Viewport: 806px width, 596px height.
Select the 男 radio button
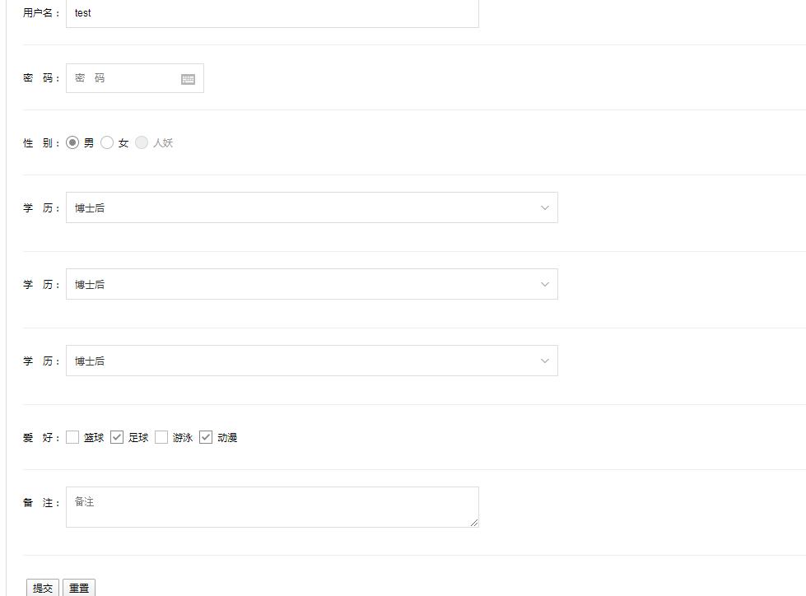tap(72, 142)
